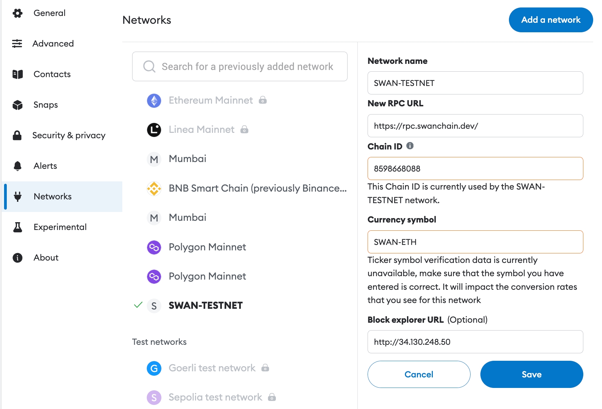Go to Security & privacy settings
The width and height of the screenshot is (602, 409).
tap(69, 136)
